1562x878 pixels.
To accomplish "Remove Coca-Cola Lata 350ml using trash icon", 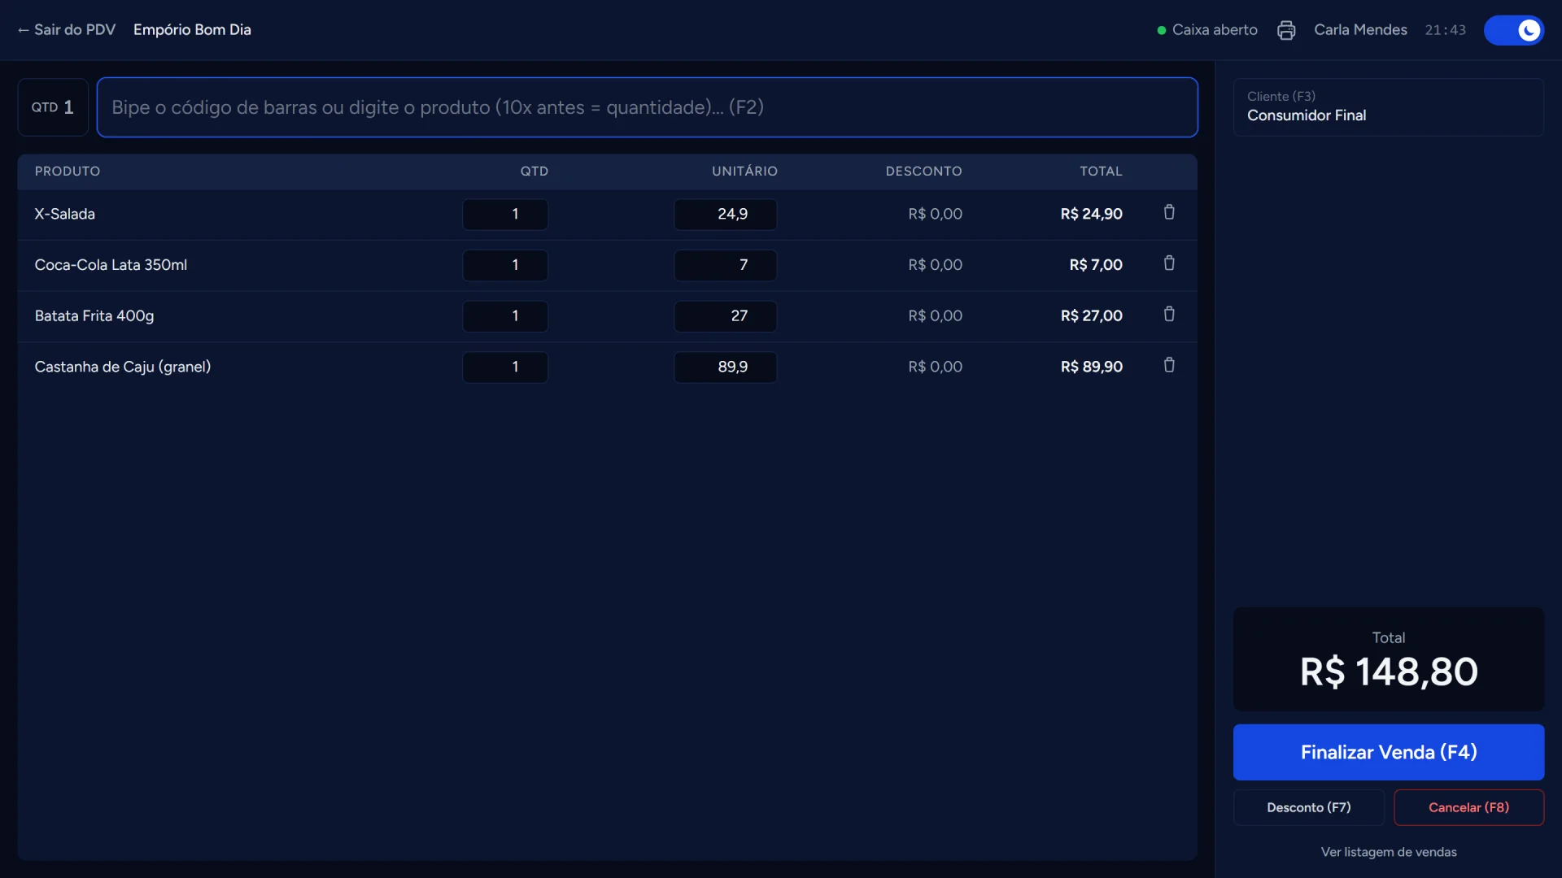I will (1169, 263).
